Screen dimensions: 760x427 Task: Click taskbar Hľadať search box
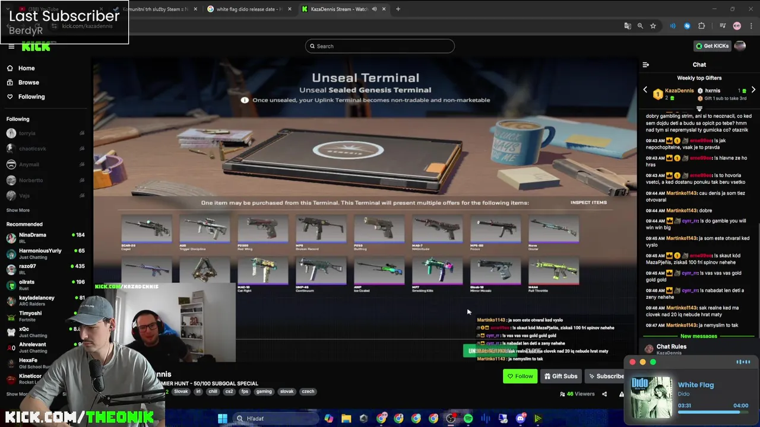276,419
